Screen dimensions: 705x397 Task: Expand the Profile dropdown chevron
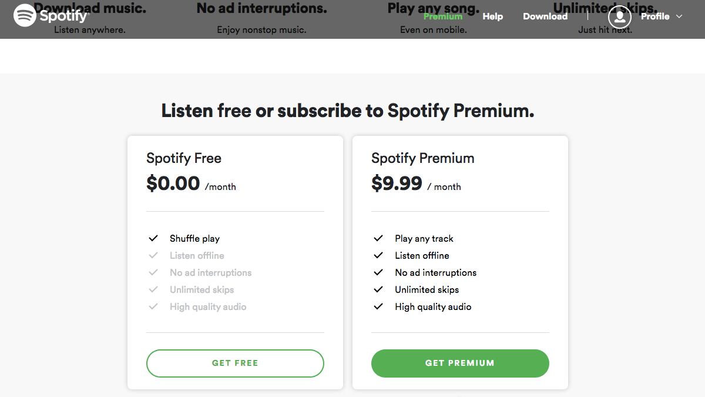point(679,16)
